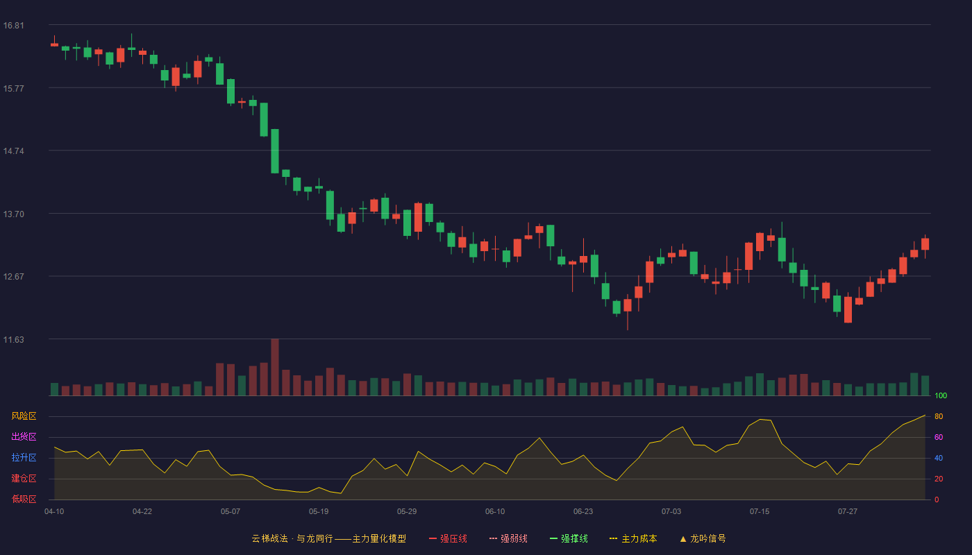Toggle the 强弱线 legend series
This screenshot has width=972, height=555.
point(508,538)
